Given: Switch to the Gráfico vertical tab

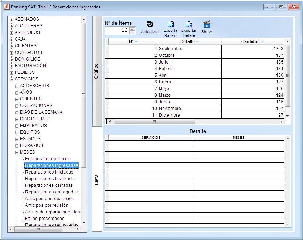Looking at the screenshot, I should click(x=96, y=71).
